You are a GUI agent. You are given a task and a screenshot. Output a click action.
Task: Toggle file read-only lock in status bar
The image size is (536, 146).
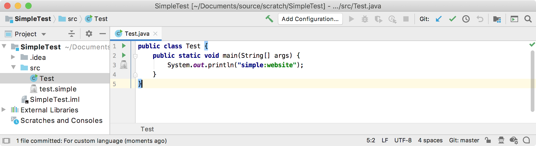point(488,140)
